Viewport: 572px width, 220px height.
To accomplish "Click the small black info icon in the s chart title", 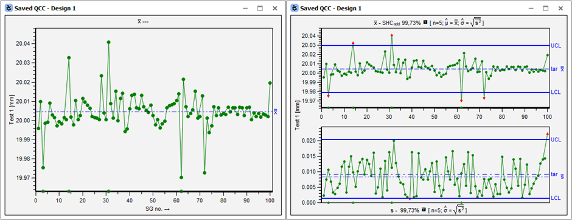I will tap(424, 210).
